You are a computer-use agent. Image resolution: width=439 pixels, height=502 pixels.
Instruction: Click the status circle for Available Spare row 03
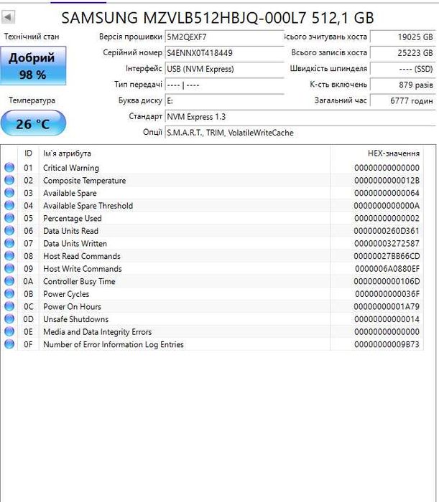(x=9, y=193)
